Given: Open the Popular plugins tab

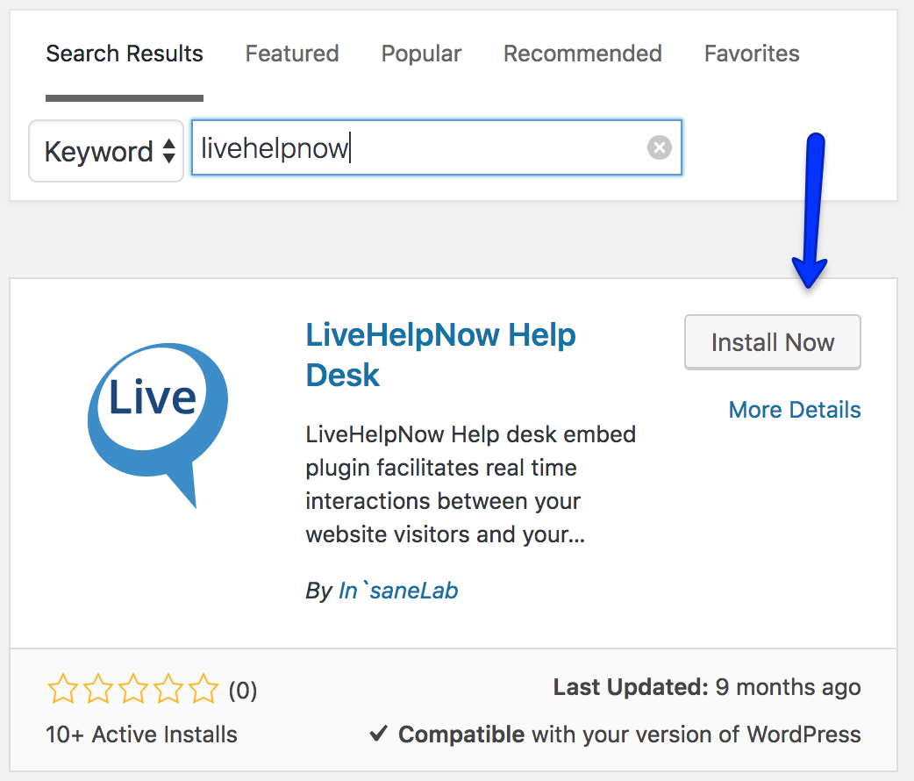Looking at the screenshot, I should click(421, 54).
